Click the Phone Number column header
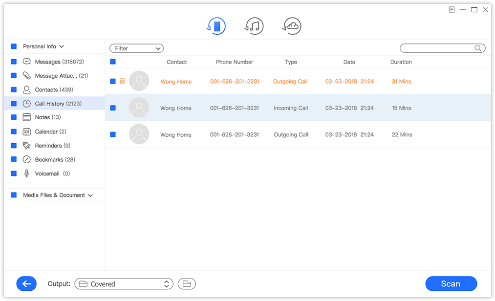The width and height of the screenshot is (495, 301). pos(235,62)
